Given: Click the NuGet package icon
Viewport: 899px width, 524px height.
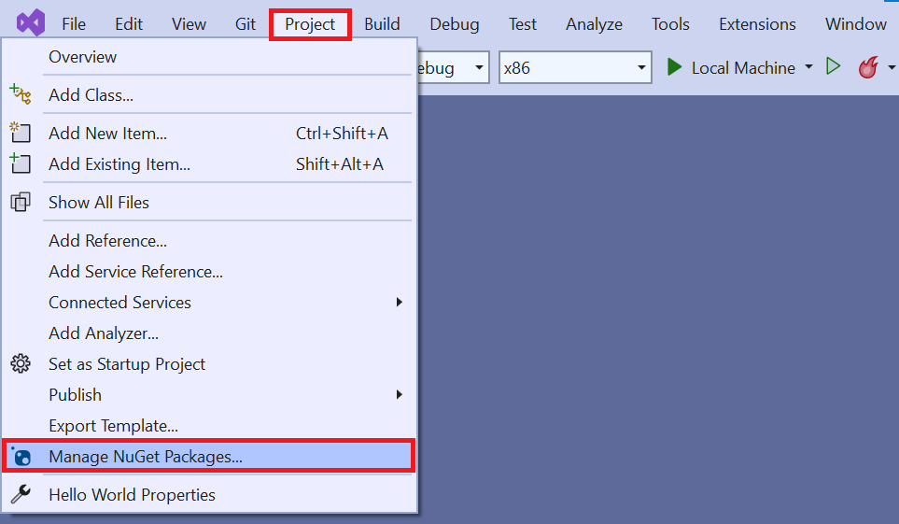Looking at the screenshot, I should click(x=21, y=456).
